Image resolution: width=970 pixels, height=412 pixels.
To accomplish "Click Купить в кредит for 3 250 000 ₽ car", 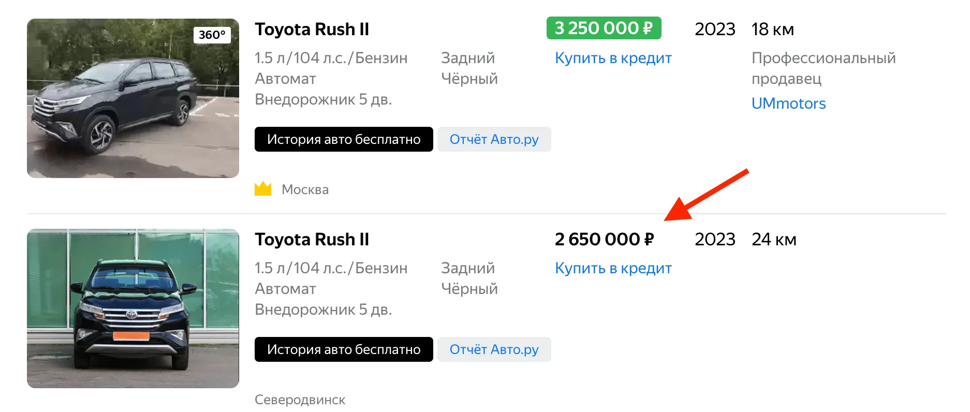I will [x=613, y=58].
